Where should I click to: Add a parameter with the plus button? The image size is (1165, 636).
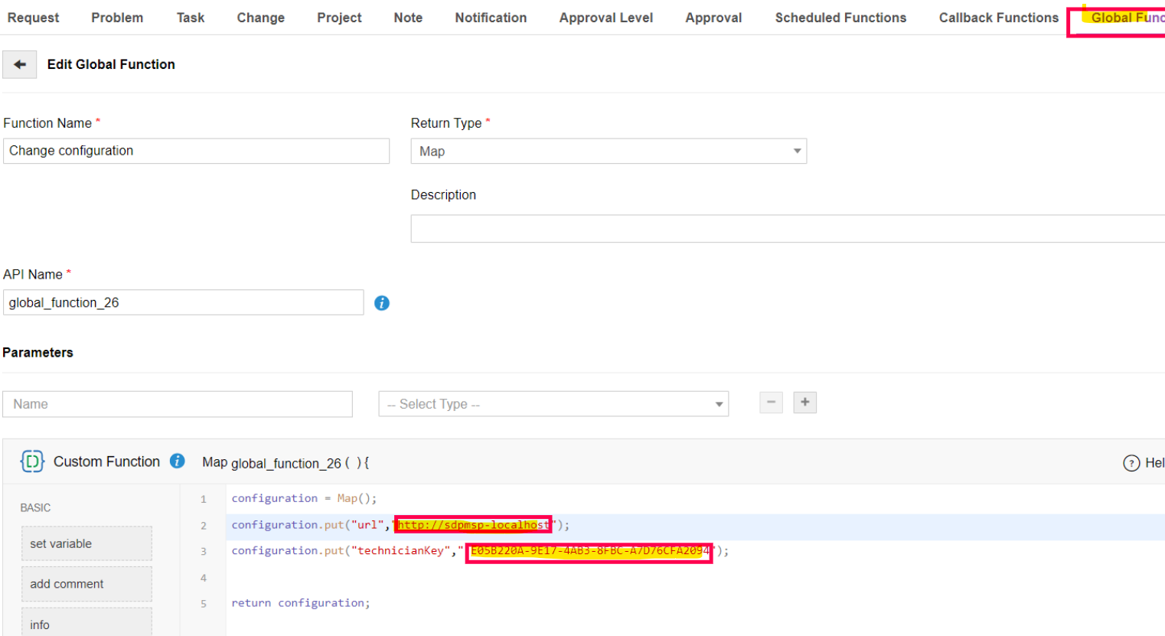click(x=804, y=403)
